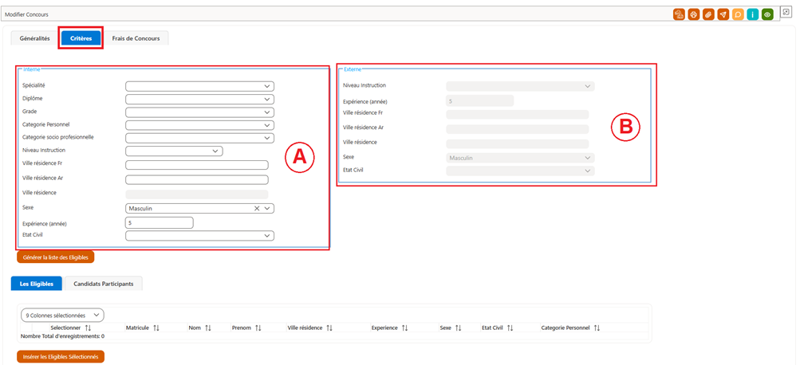Click the collapse window icon top right
This screenshot has height=365, width=800.
coord(786,12)
